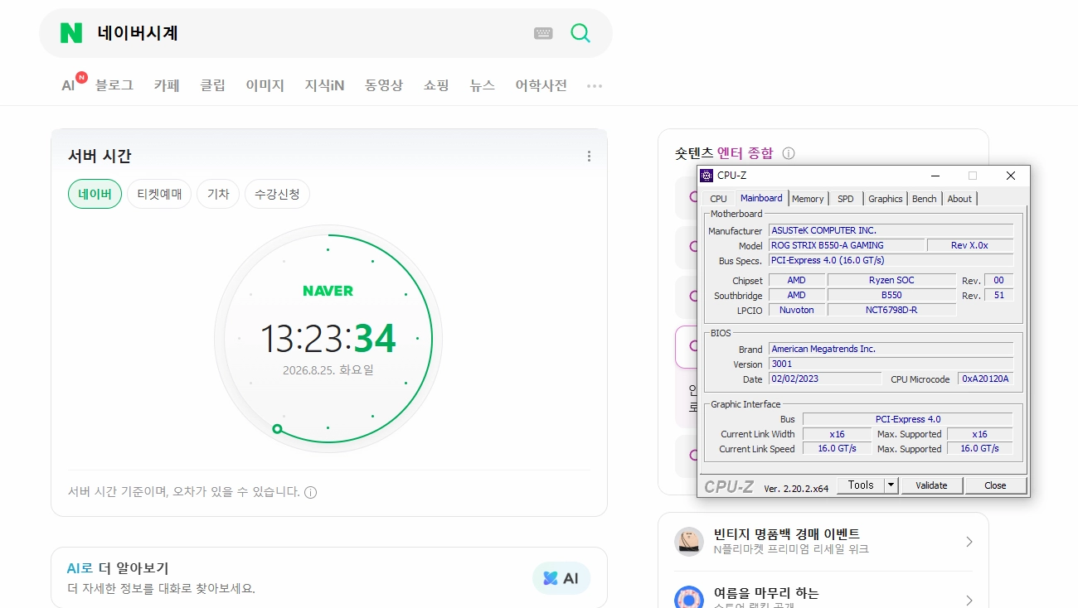Go to the 동영상 search tab
Viewport: 1078px width, 608px height.
tap(384, 85)
